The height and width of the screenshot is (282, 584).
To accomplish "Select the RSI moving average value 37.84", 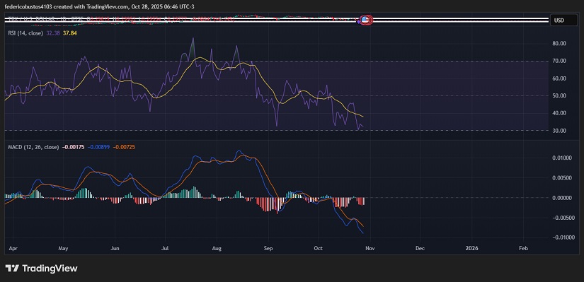I will [70, 33].
